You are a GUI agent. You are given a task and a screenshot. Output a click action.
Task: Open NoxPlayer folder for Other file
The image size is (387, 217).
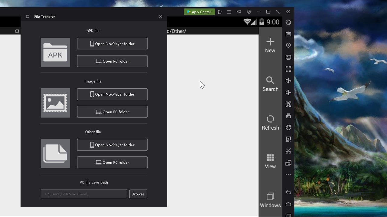click(112, 145)
